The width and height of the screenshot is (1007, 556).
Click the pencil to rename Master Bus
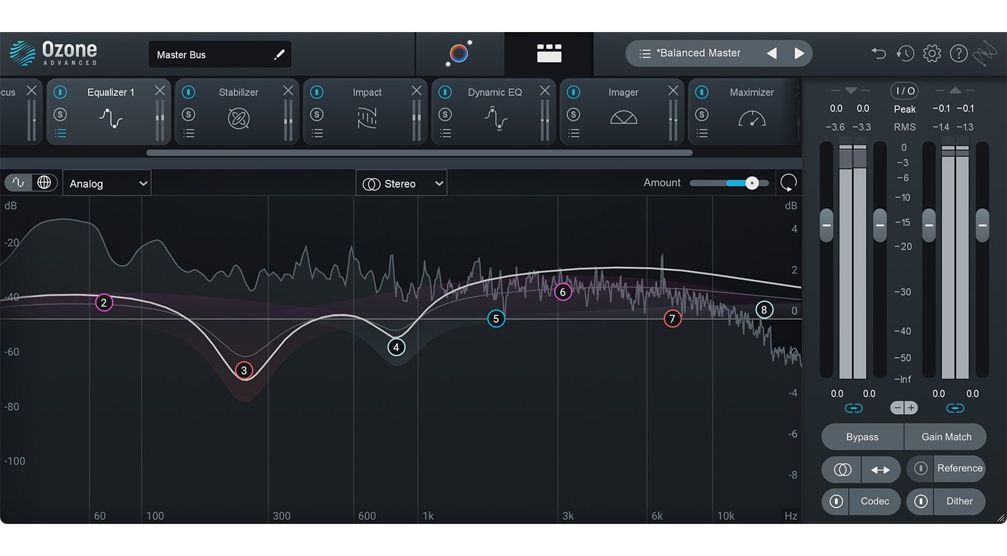[x=279, y=54]
